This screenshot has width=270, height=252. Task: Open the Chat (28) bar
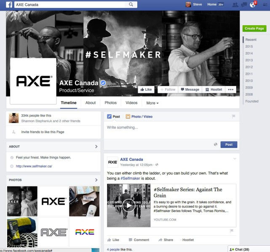(x=249, y=249)
